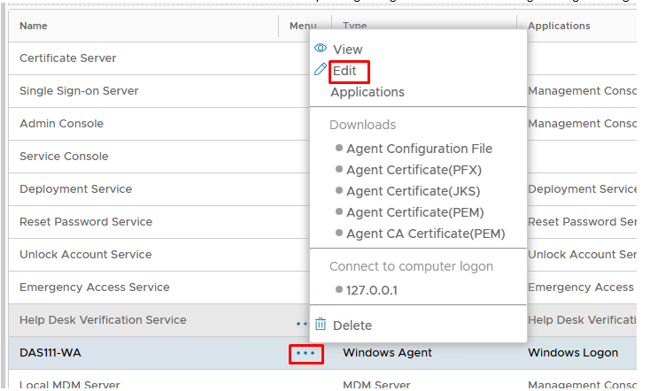Download Agent Certificate(PFX)
The image size is (650, 391).
[414, 170]
